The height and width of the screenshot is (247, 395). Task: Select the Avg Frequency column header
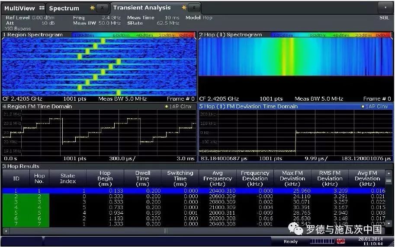click(x=218, y=178)
